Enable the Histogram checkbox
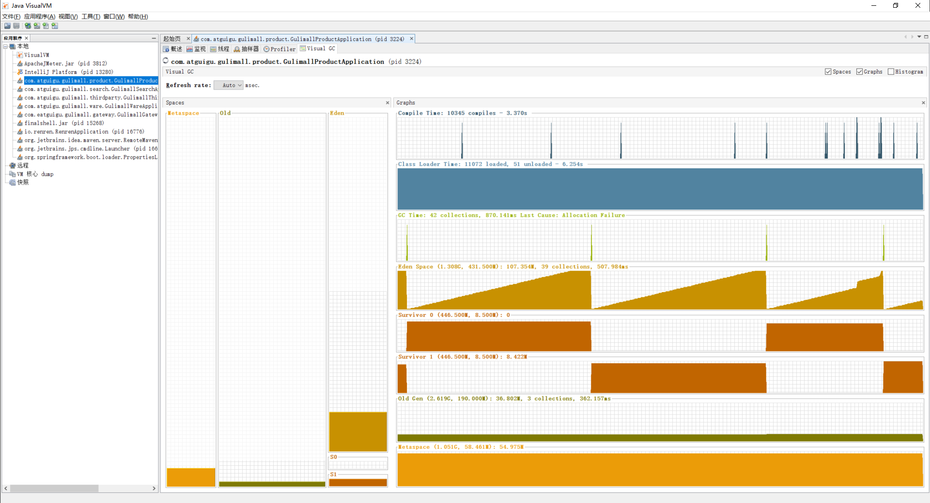This screenshot has width=930, height=503. [891, 72]
